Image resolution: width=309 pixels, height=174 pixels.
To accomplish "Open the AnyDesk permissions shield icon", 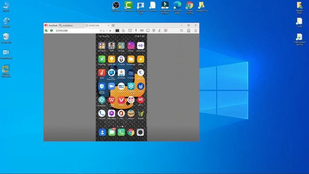I will click(x=154, y=30).
